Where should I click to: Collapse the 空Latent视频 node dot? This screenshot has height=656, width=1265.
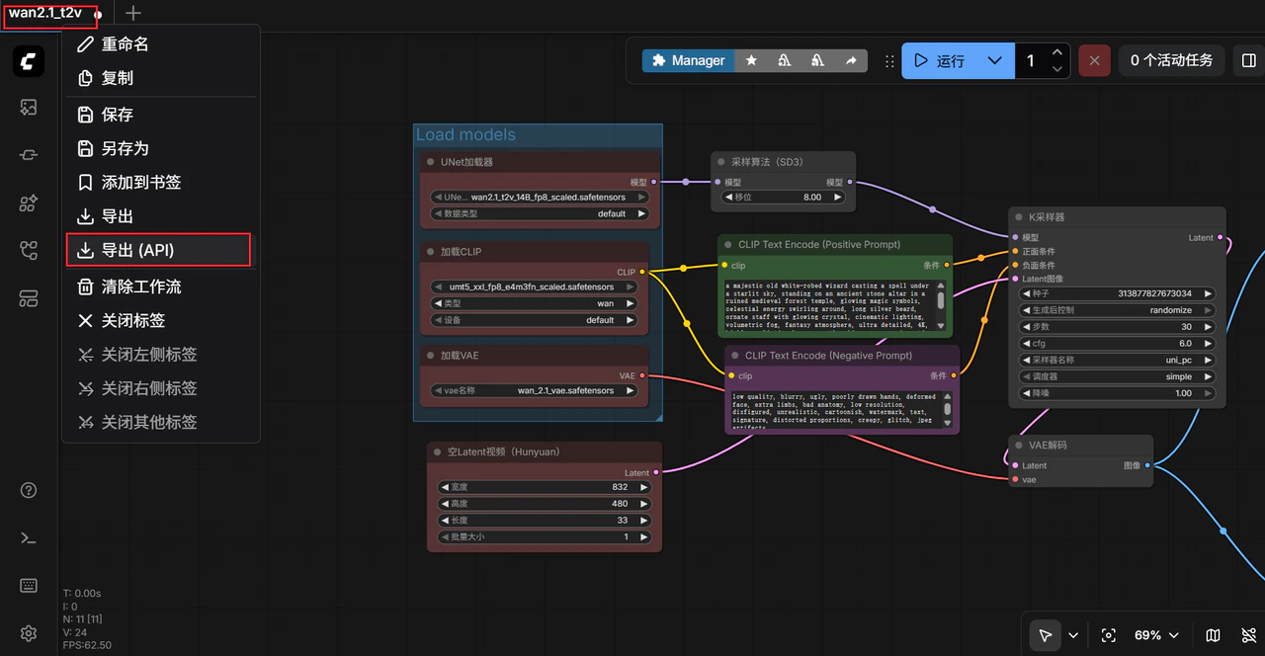click(x=438, y=452)
